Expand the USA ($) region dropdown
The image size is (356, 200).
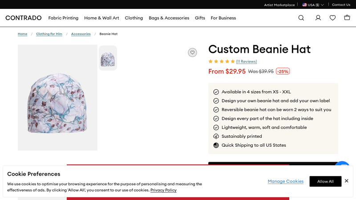[x=313, y=5]
